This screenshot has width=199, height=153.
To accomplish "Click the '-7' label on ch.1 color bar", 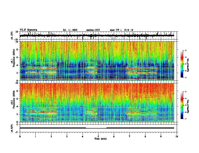I will (x=185, y=77).
